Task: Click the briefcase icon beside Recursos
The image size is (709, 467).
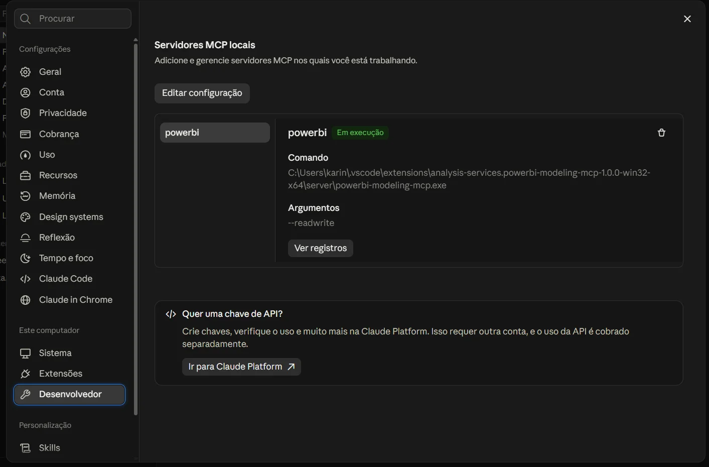Action: [x=25, y=175]
